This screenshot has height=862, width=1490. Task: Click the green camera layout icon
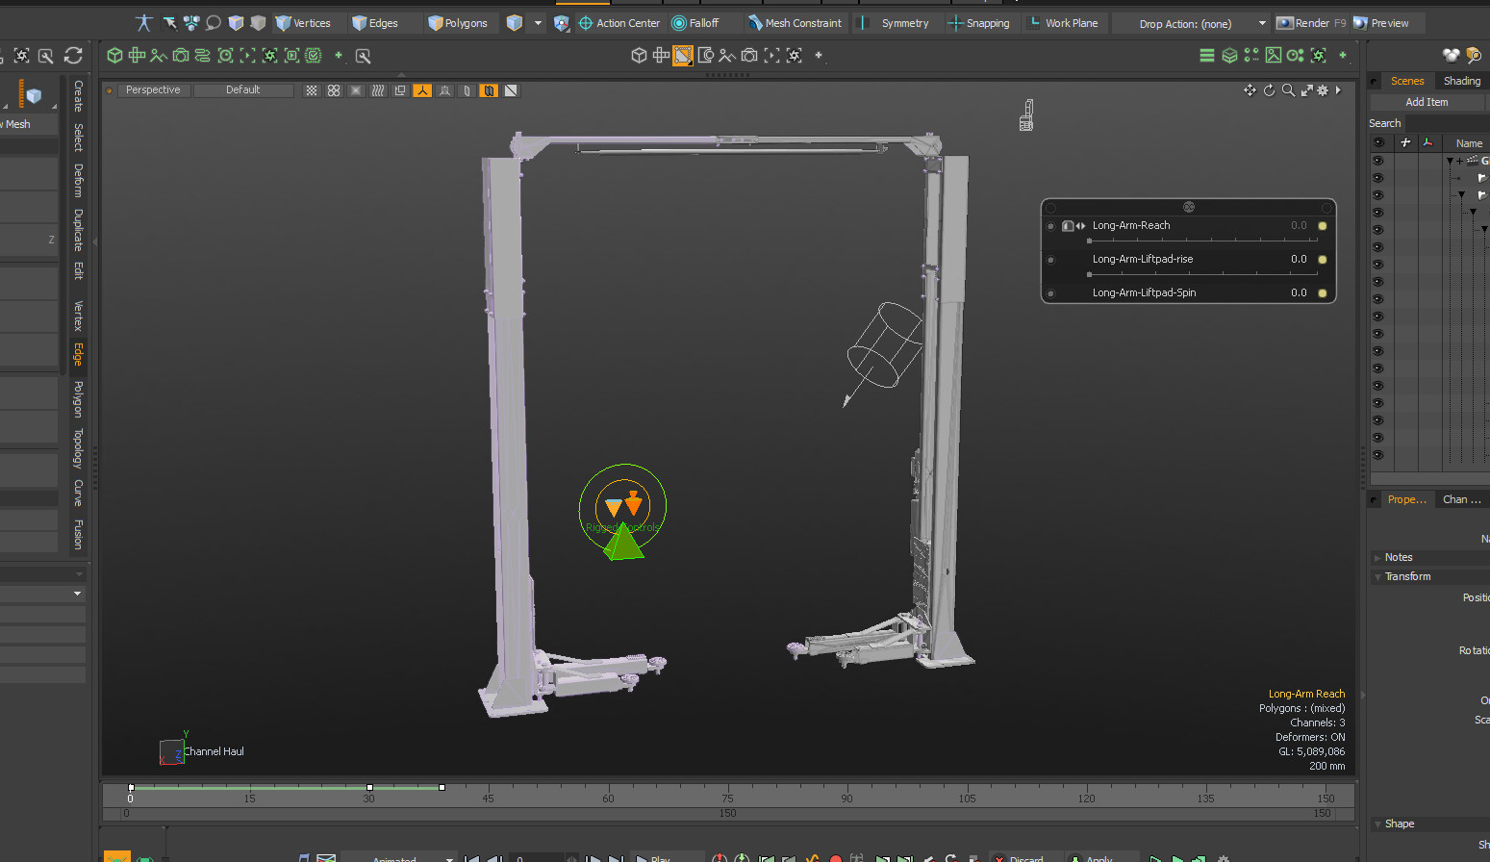(x=181, y=56)
